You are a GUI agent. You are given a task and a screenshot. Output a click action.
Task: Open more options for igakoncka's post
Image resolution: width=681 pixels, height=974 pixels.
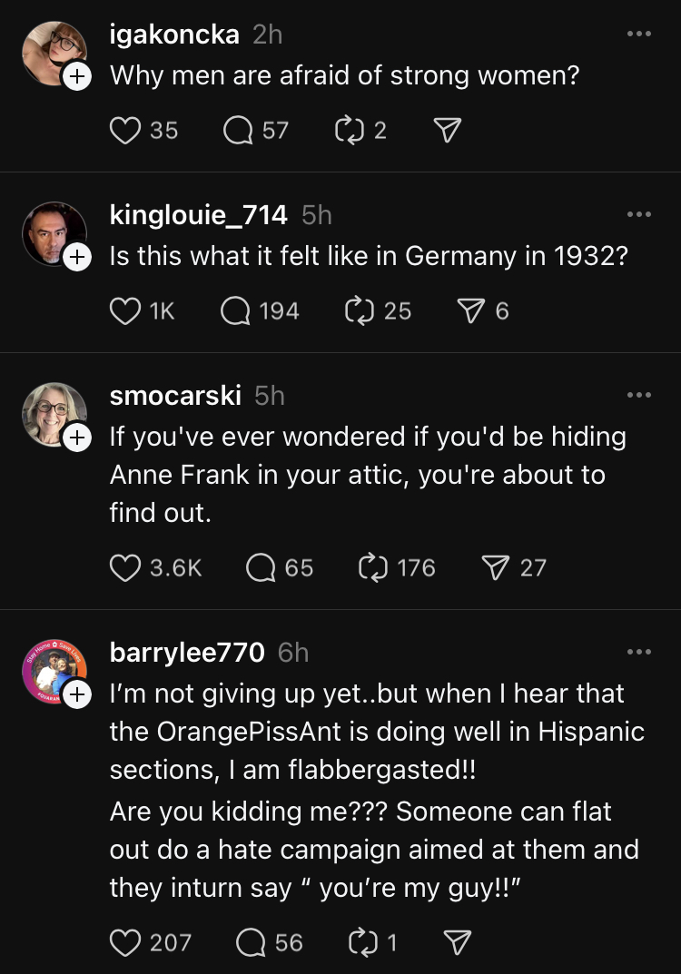(x=638, y=34)
